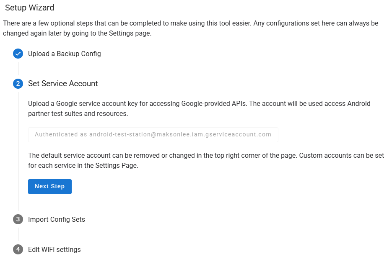Viewport: 392px width, 259px height.
Task: Click the Setup Wizard heading
Action: pyautogui.click(x=29, y=8)
